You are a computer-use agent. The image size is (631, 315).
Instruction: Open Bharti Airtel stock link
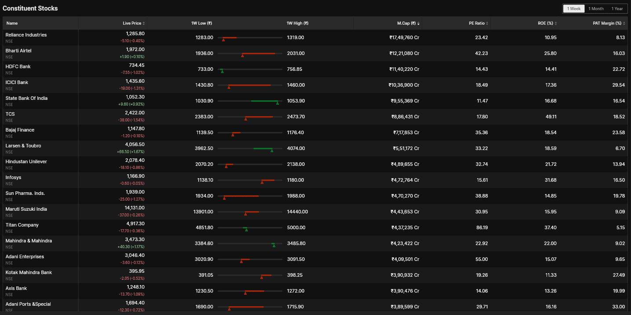pyautogui.click(x=18, y=51)
